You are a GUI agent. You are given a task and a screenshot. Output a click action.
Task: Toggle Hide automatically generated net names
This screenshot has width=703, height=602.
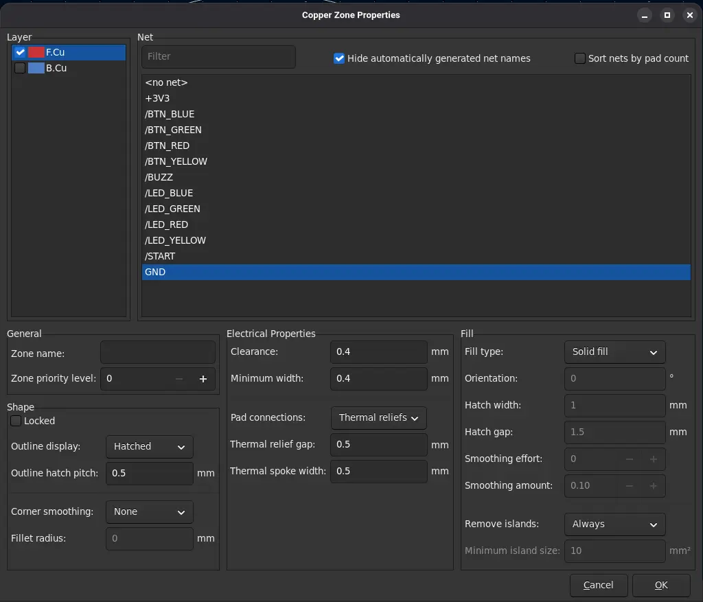coord(339,58)
